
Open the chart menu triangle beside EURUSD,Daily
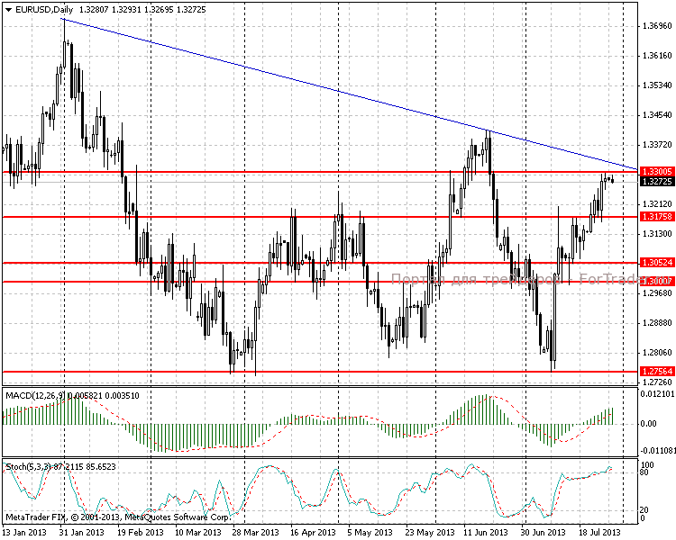(9, 10)
